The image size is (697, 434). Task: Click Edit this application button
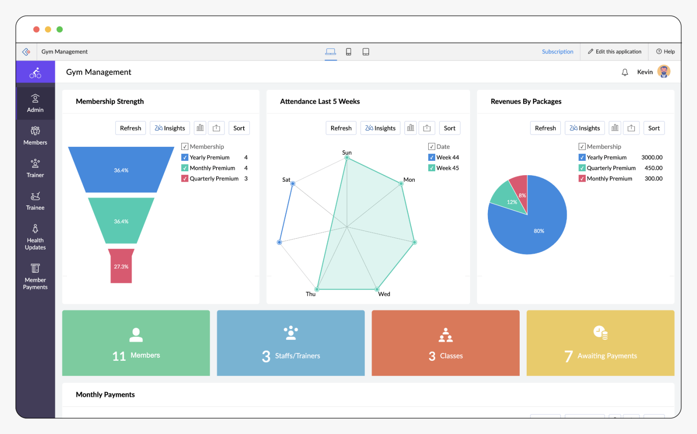[x=614, y=52]
